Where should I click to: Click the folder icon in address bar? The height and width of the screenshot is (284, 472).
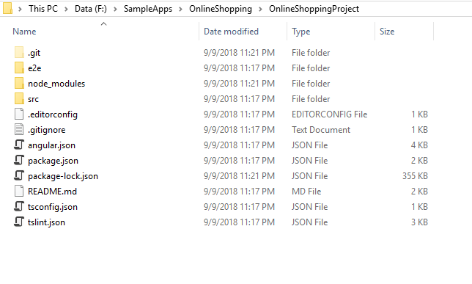point(7,8)
